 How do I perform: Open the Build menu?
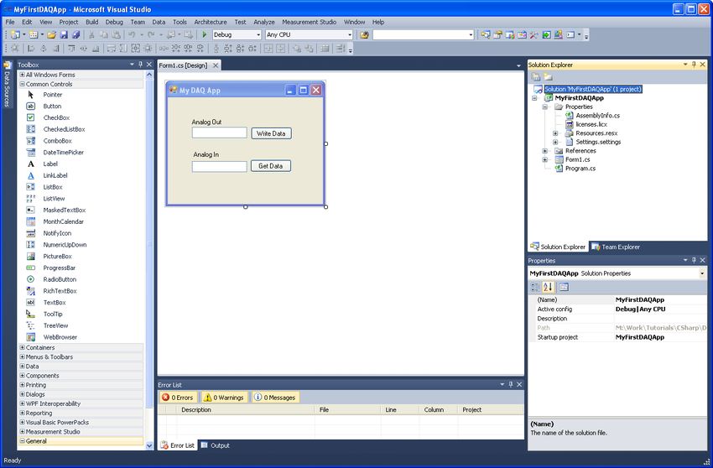pyautogui.click(x=92, y=22)
